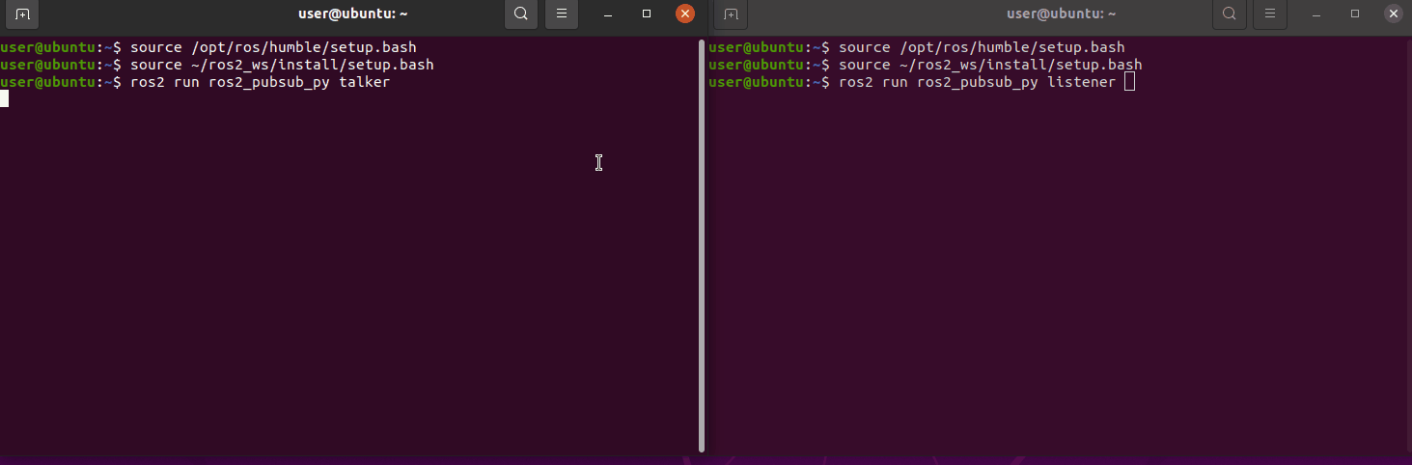The height and width of the screenshot is (465, 1412).
Task: Click 'source /opt/ros/humble/setup.bash' in left terminal
Action: pos(273,47)
